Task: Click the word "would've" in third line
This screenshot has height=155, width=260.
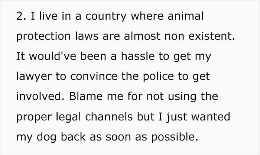Action: (53, 56)
